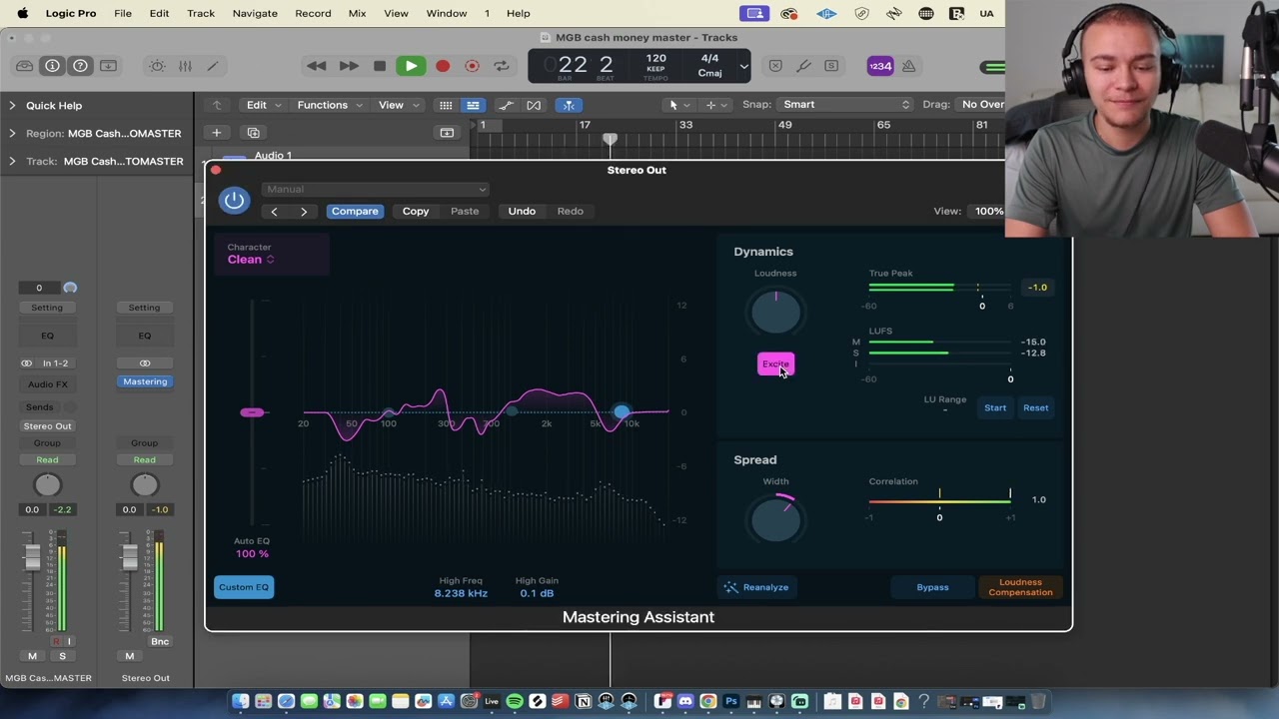Viewport: 1279px width, 719px height.
Task: Expand the Track MGB Cash inspector section
Action: pyautogui.click(x=12, y=161)
